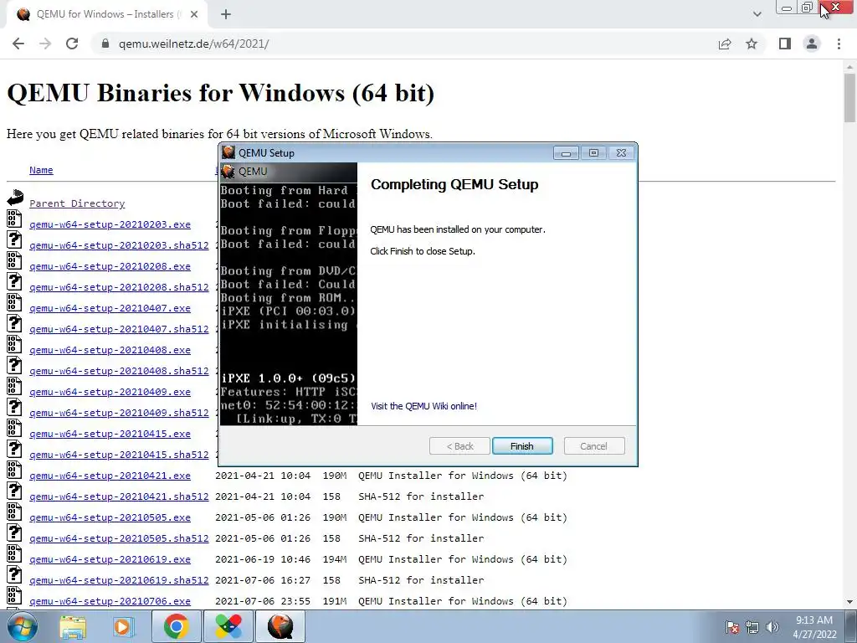Screen dimensions: 857x643
Task: Open the network icon in the system tray
Action: coord(752,627)
